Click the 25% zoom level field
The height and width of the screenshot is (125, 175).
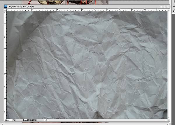pyautogui.click(x=8, y=120)
